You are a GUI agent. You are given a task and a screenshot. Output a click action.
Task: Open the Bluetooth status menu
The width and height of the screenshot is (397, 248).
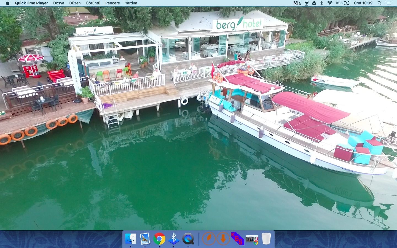[x=321, y=3]
